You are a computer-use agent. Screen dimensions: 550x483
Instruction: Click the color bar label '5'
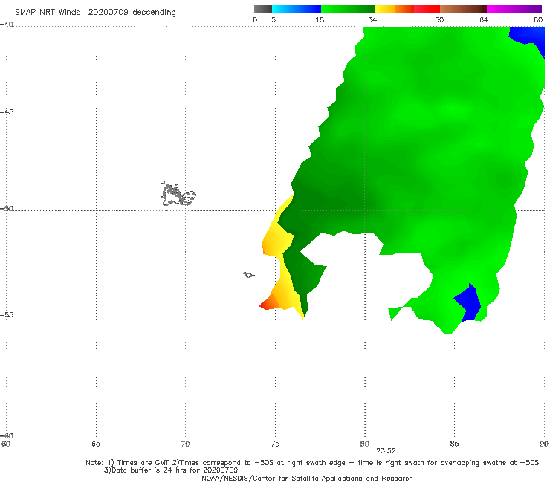click(x=274, y=19)
